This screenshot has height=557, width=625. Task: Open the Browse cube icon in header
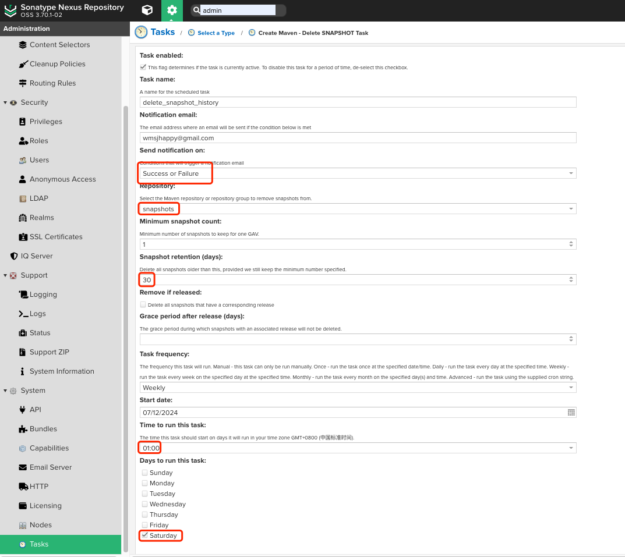(x=148, y=10)
